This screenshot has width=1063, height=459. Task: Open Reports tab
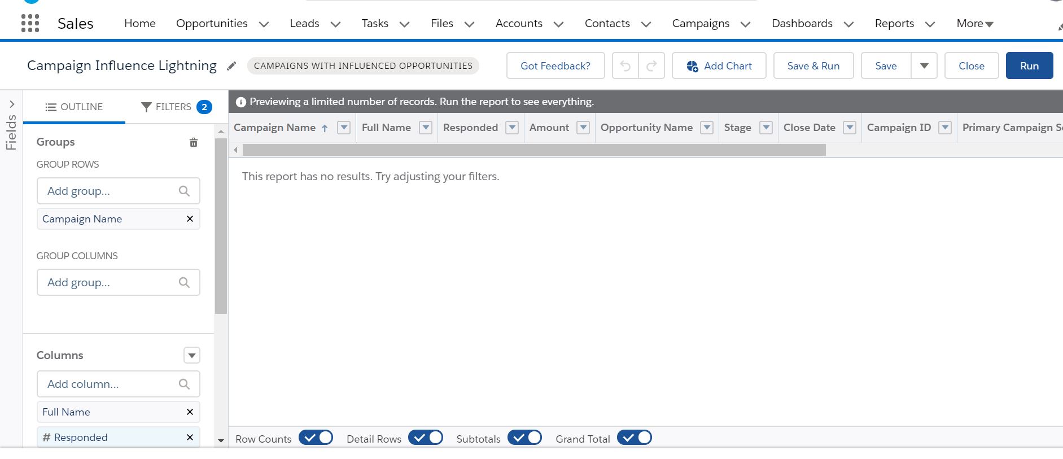tap(894, 24)
